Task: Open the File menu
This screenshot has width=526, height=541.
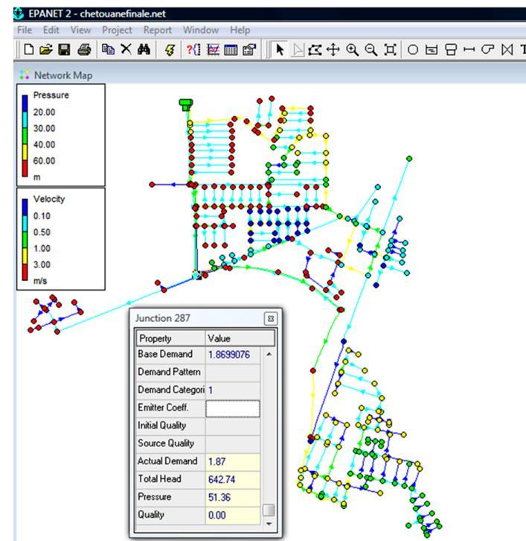Action: coord(25,30)
